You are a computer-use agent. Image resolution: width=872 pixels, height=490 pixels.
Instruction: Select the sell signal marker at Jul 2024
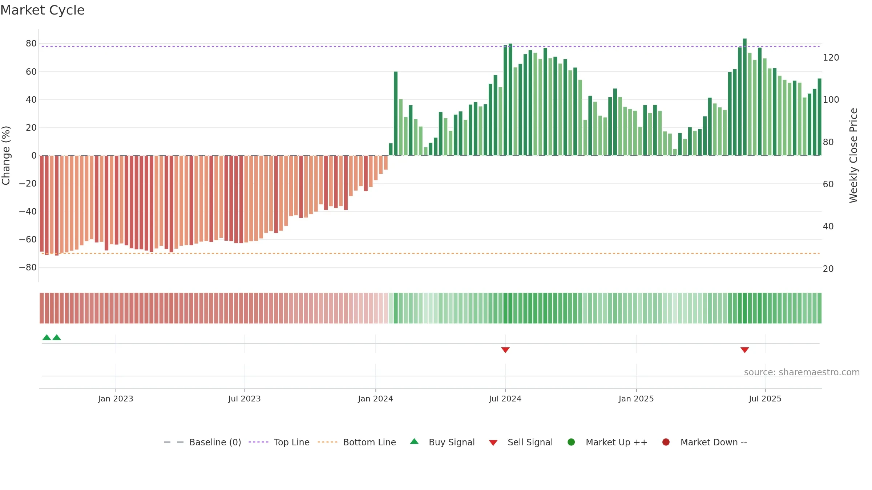coord(505,350)
